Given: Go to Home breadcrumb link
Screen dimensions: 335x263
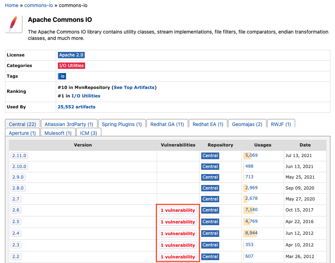Looking at the screenshot, I should (x=12, y=5).
